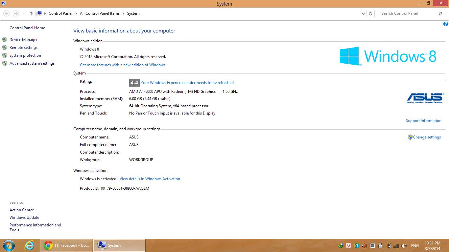The image size is (449, 252).
Task: Click the Forward navigation arrow
Action: point(15,13)
